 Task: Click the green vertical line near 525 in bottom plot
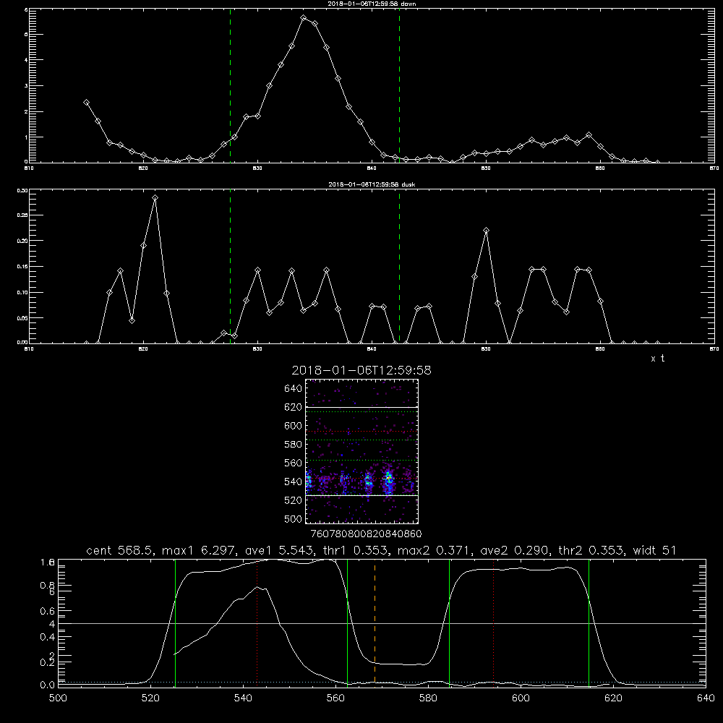(x=175, y=623)
